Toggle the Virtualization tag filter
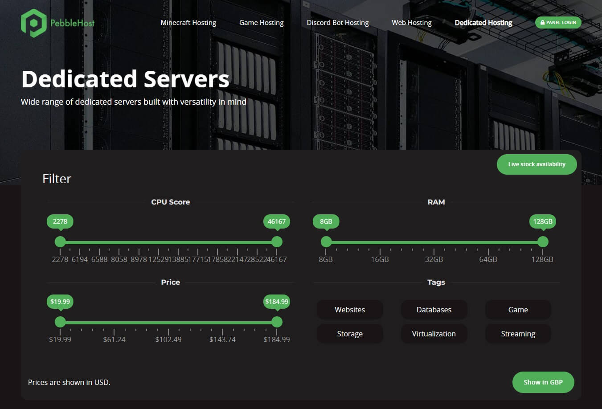The width and height of the screenshot is (602, 409). click(x=434, y=334)
